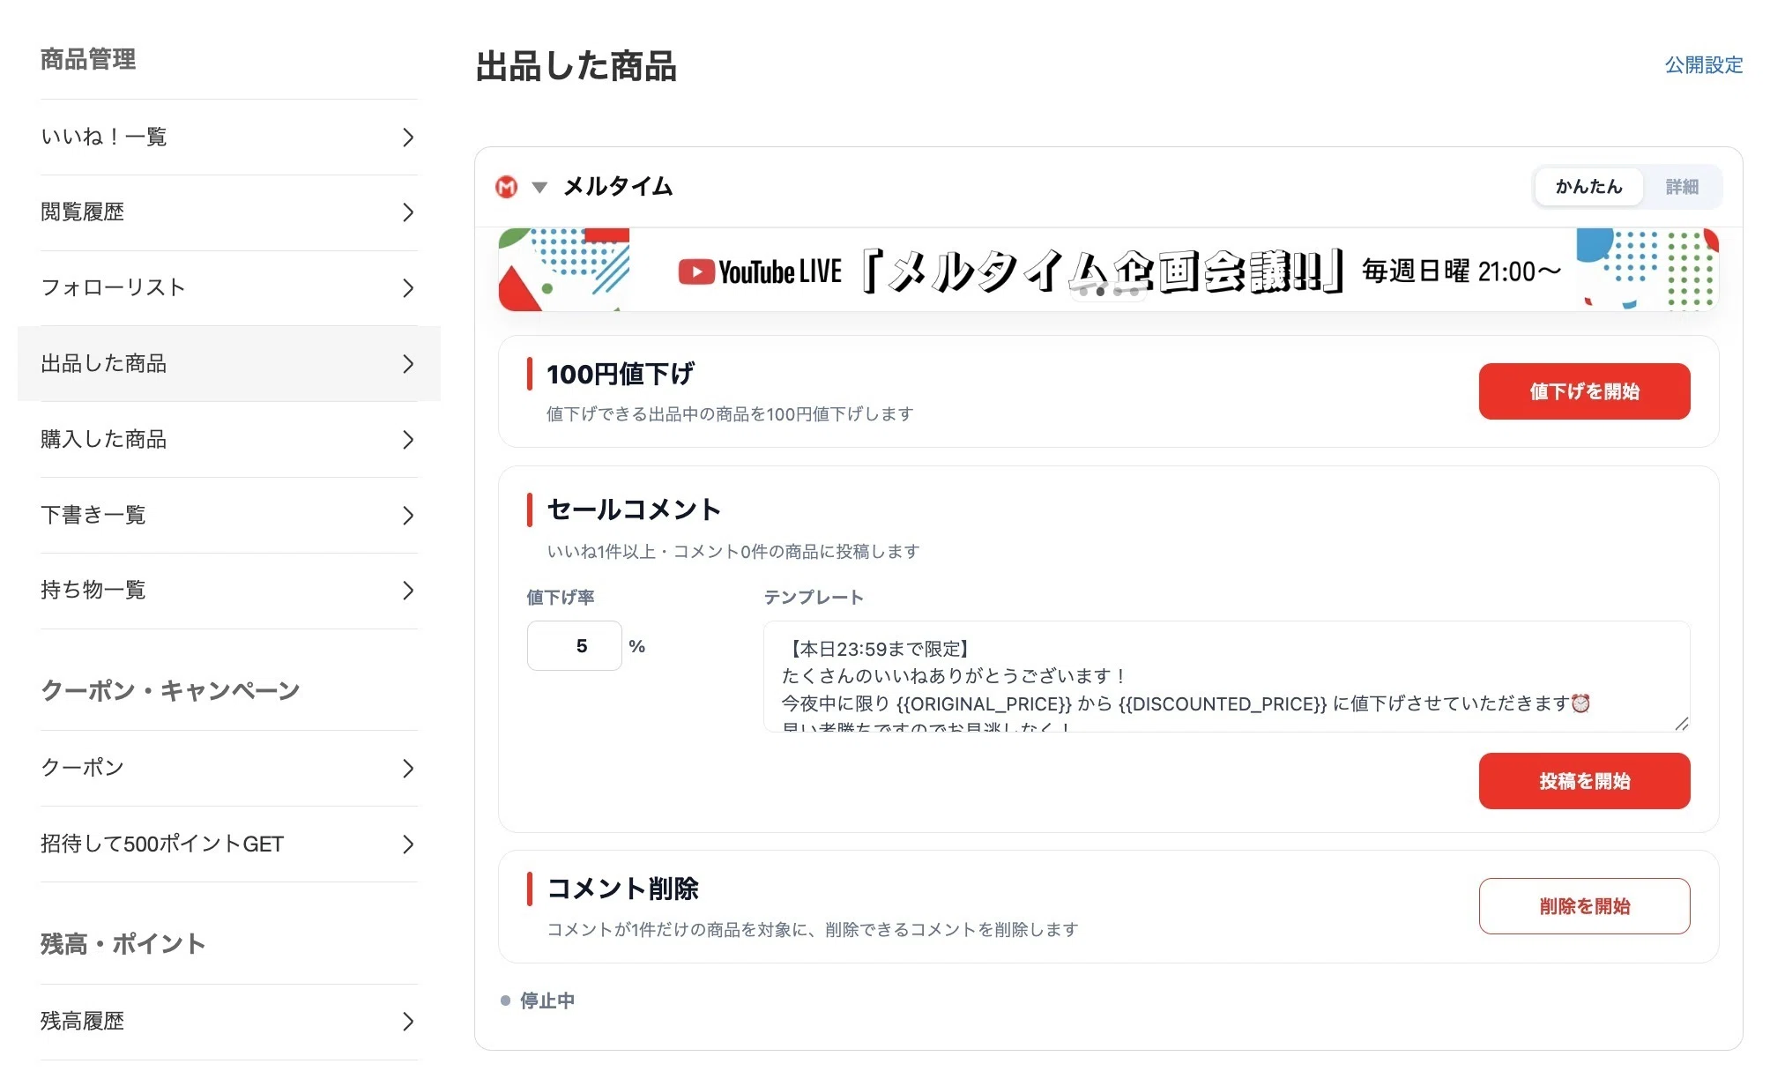This screenshot has width=1770, height=1086.
Task: Click the セールコメント heading
Action: click(635, 510)
